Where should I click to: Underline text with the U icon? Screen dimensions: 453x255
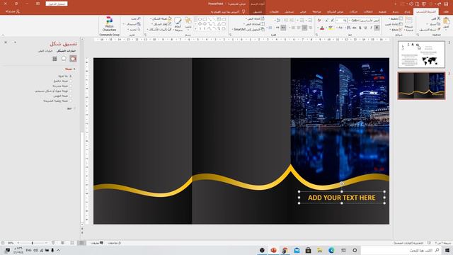pos(365,28)
